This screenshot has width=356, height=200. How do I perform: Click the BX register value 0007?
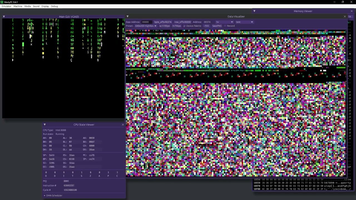click(x=92, y=142)
